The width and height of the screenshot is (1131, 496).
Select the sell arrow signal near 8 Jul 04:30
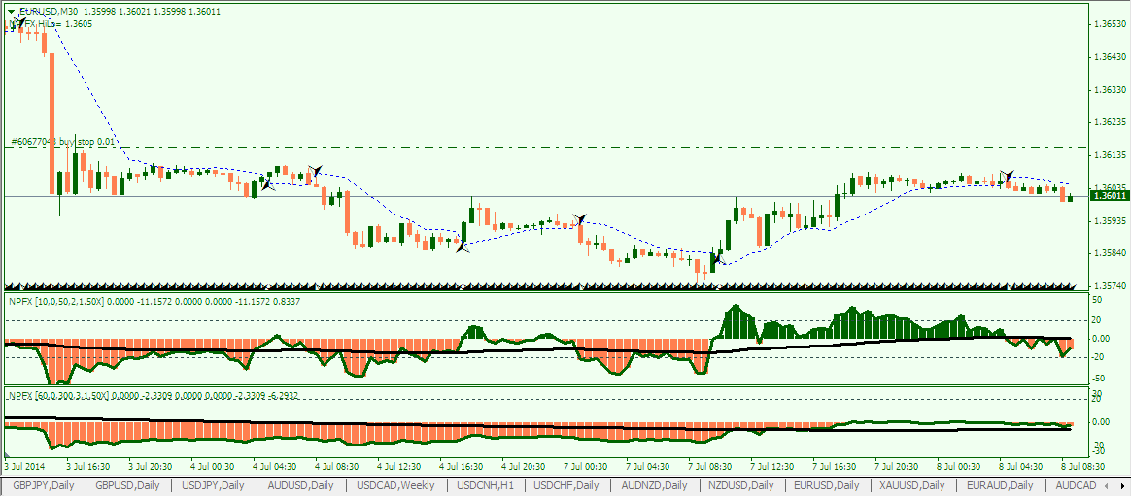pyautogui.click(x=1007, y=175)
